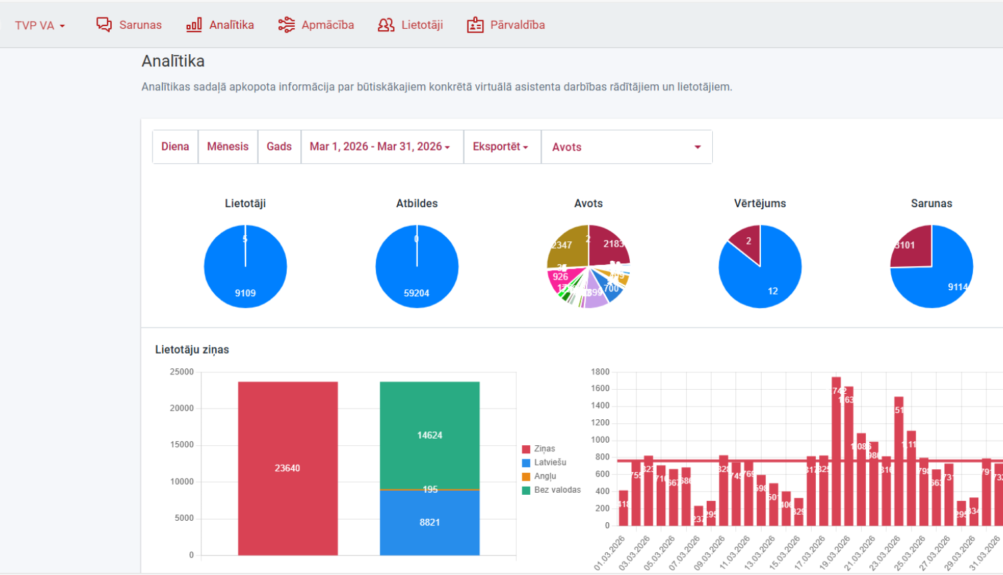Image resolution: width=1003 pixels, height=575 pixels.
Task: Open the date range Mar 1–31 picker
Action: [x=379, y=146]
